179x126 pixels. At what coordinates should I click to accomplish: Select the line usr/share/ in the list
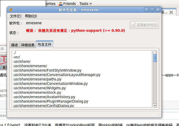[22, 62]
